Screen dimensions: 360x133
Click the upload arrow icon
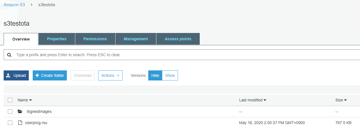point(8,75)
